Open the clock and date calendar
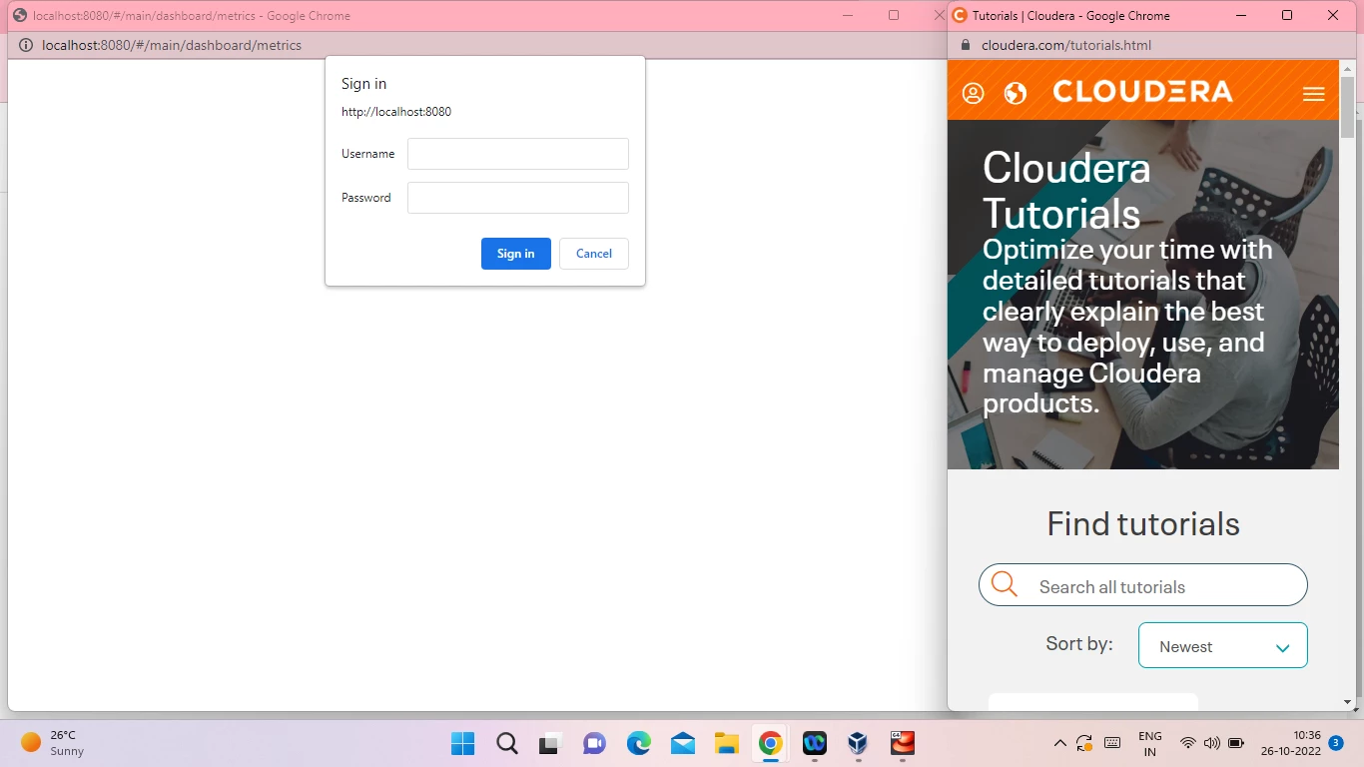Image resolution: width=1364 pixels, height=767 pixels. click(x=1291, y=743)
